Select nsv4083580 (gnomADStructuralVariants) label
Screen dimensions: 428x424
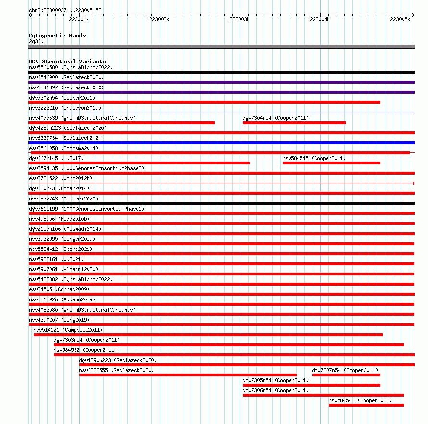82,310
